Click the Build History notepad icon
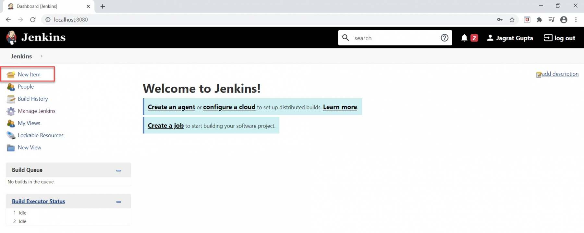This screenshot has height=233, width=584. (11, 99)
